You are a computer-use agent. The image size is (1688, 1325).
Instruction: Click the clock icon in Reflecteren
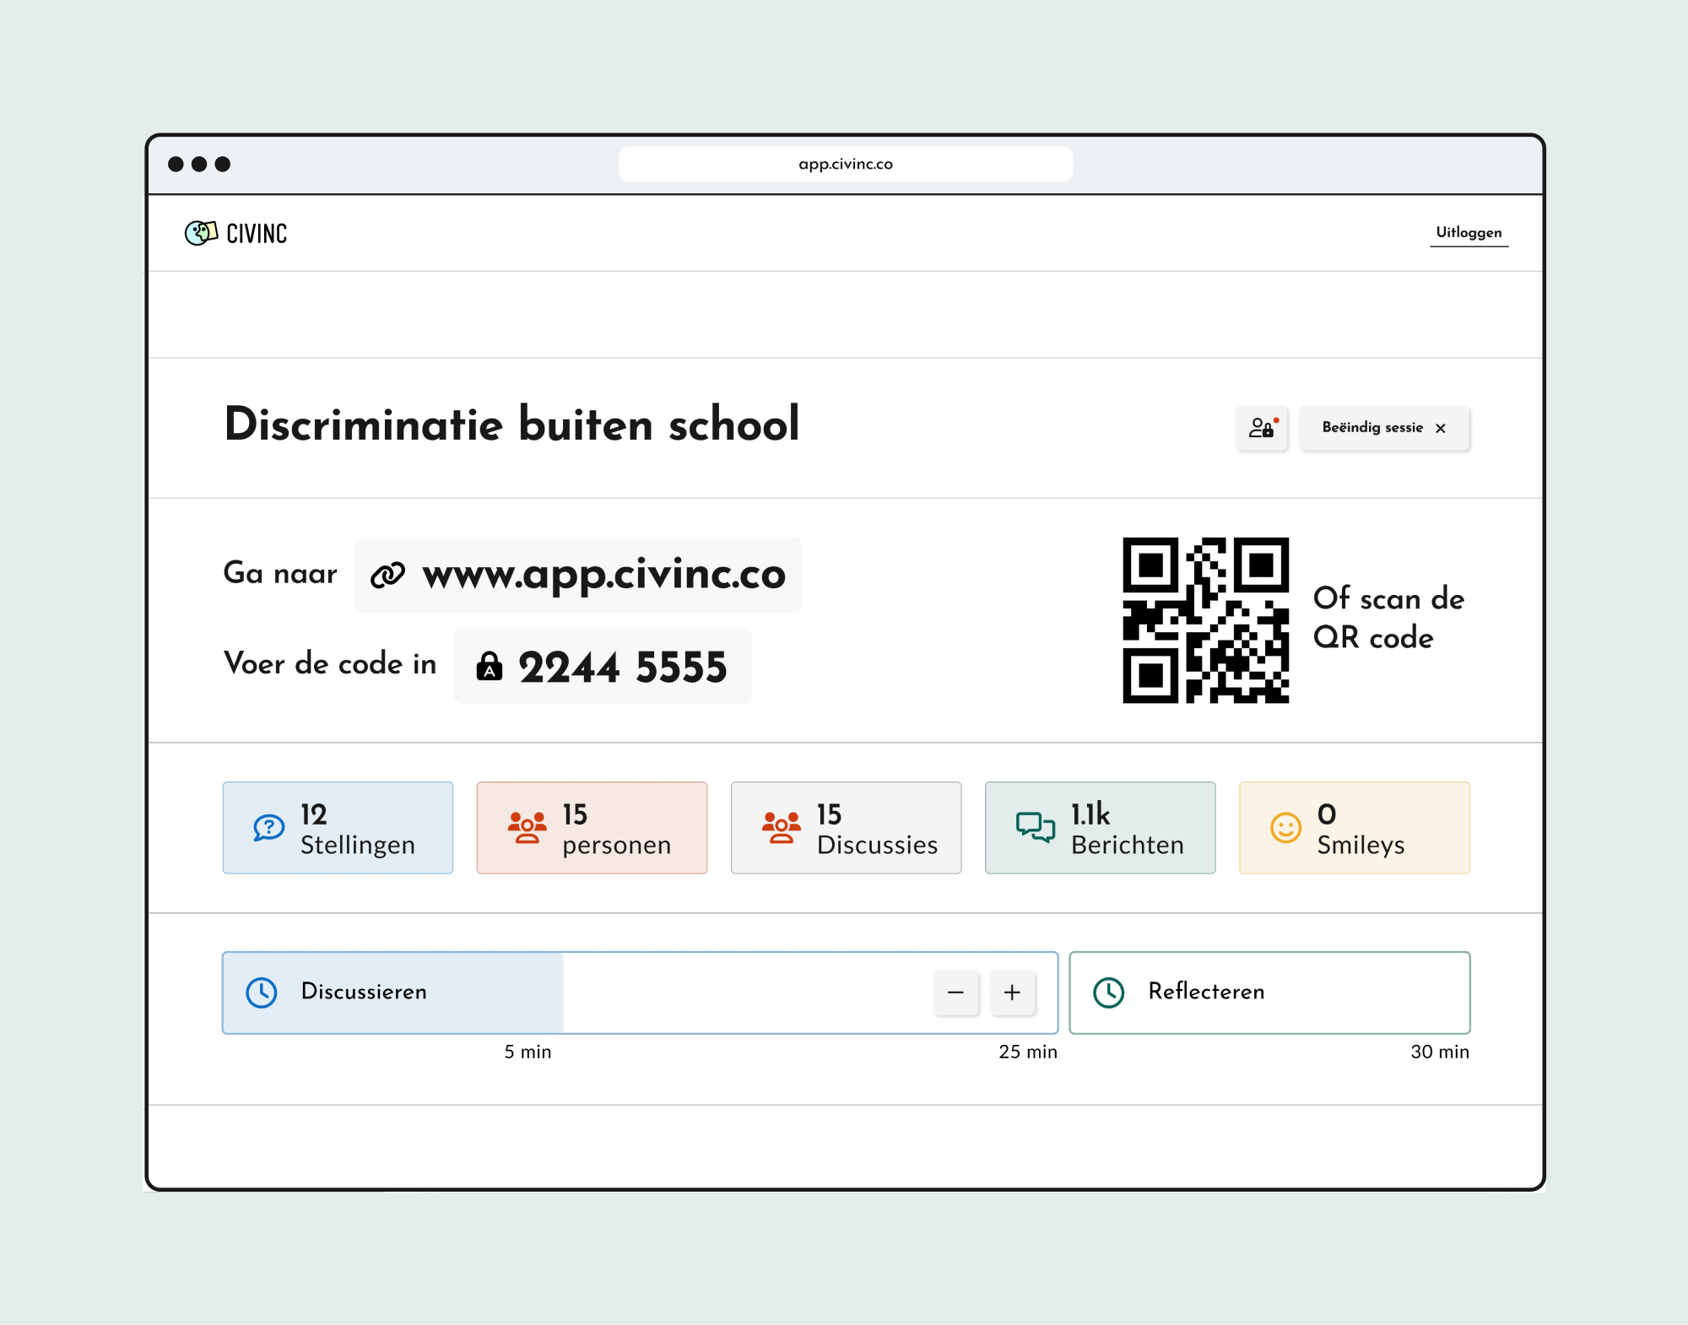1108,992
